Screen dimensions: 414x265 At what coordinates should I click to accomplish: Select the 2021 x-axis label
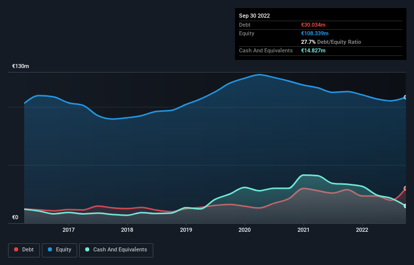pyautogui.click(x=304, y=230)
